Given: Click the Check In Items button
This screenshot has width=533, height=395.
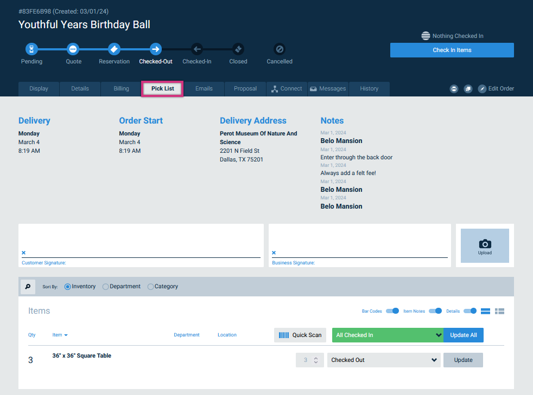Looking at the screenshot, I should [452, 50].
